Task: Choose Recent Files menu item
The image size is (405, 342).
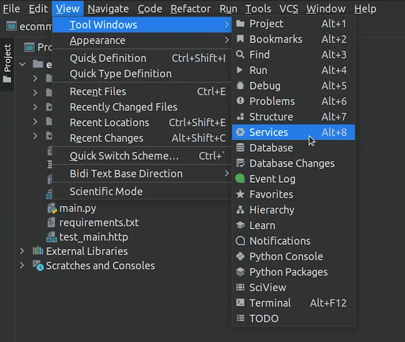Action: [x=98, y=91]
